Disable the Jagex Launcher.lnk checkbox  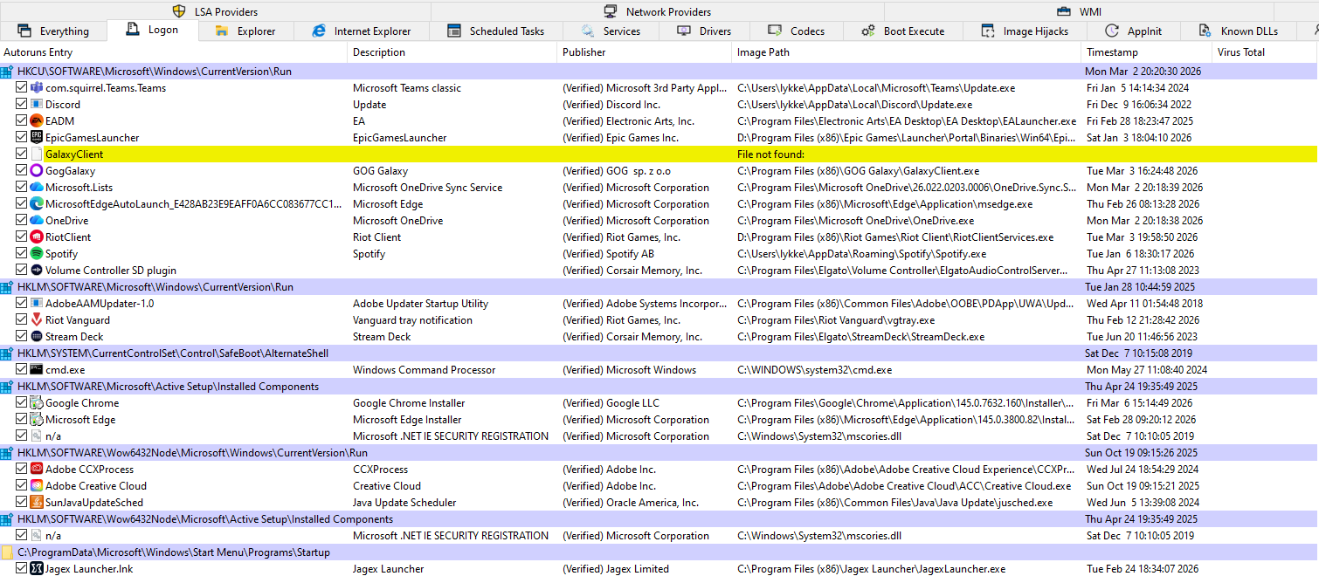pyautogui.click(x=22, y=569)
